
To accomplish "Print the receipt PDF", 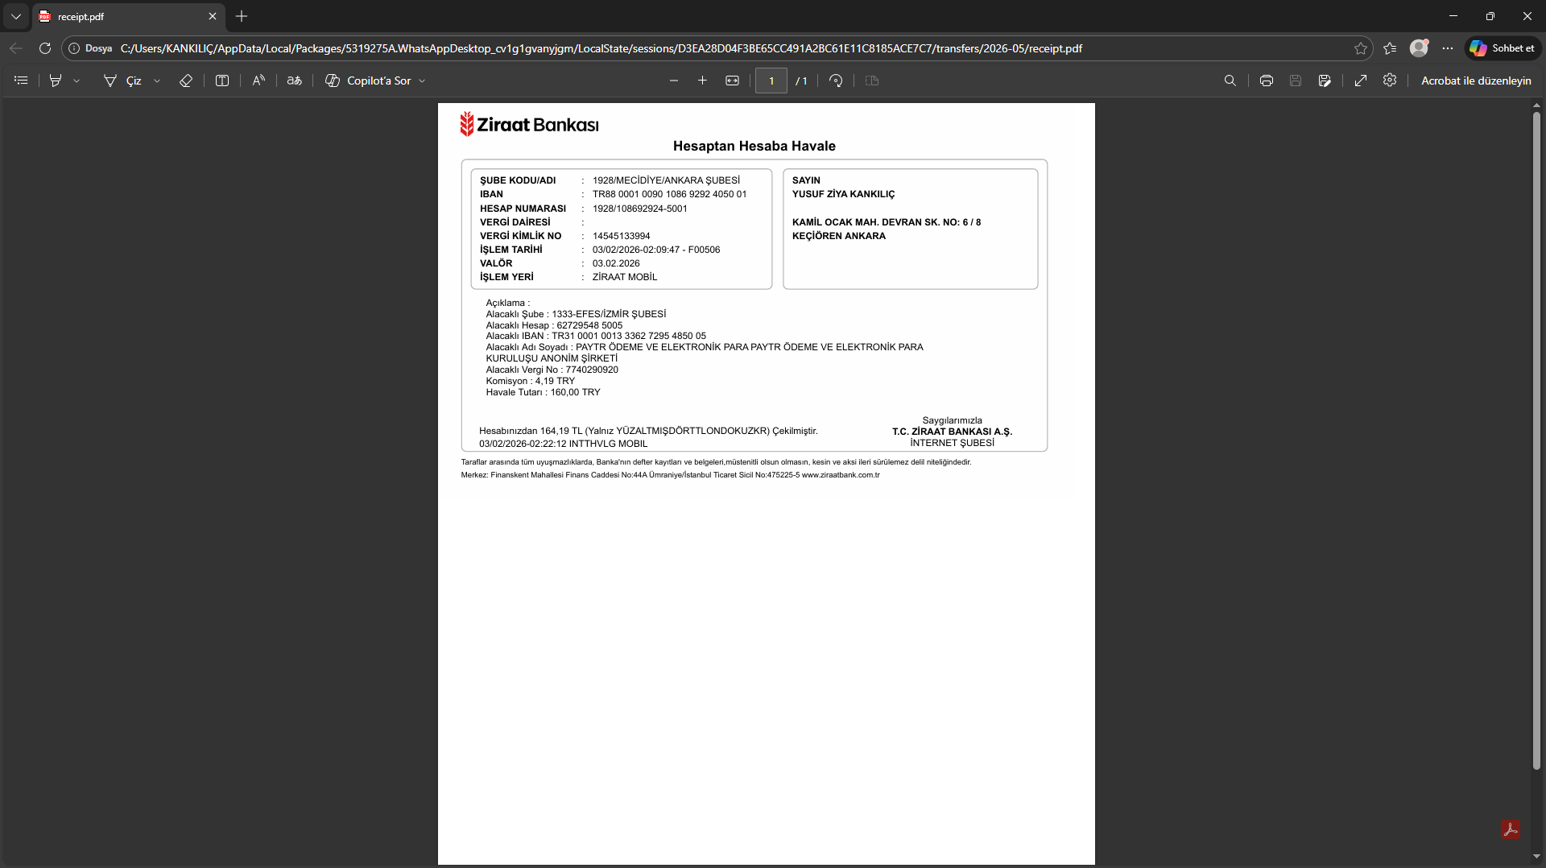I will pyautogui.click(x=1267, y=81).
